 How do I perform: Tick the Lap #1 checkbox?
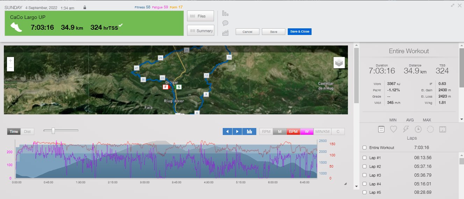pos(365,158)
